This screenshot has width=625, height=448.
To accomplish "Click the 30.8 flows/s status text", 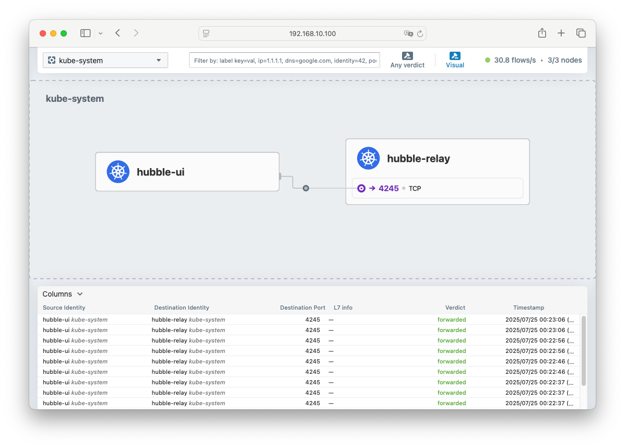I will pos(515,60).
